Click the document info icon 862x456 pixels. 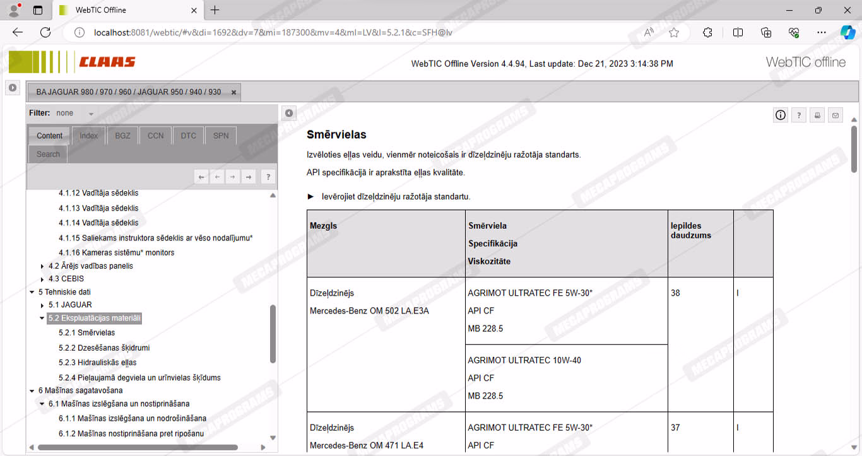tap(781, 115)
